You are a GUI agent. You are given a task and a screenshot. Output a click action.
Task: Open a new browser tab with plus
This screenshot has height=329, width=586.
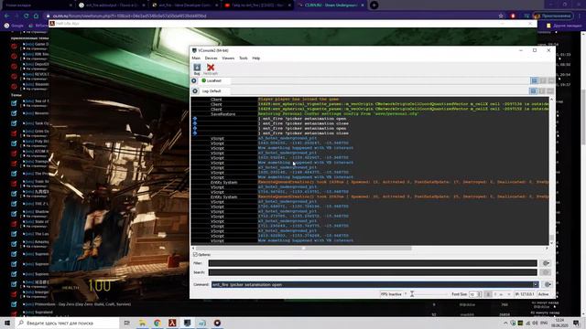coord(374,5)
